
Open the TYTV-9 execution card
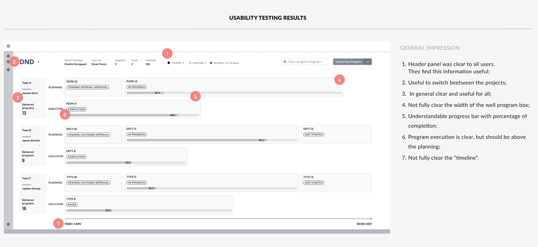149,205
